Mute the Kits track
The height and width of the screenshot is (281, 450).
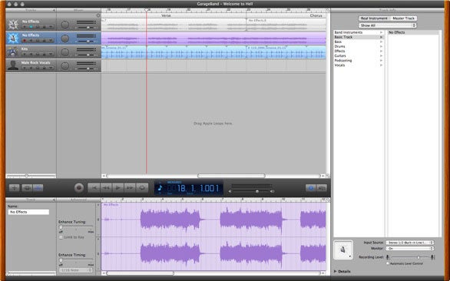click(x=31, y=55)
